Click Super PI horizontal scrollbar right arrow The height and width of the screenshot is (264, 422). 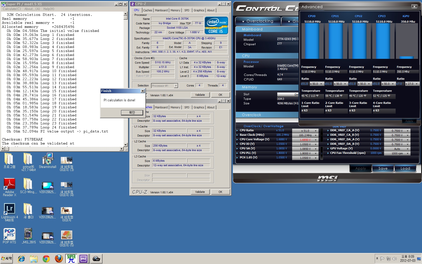click(x=122, y=149)
